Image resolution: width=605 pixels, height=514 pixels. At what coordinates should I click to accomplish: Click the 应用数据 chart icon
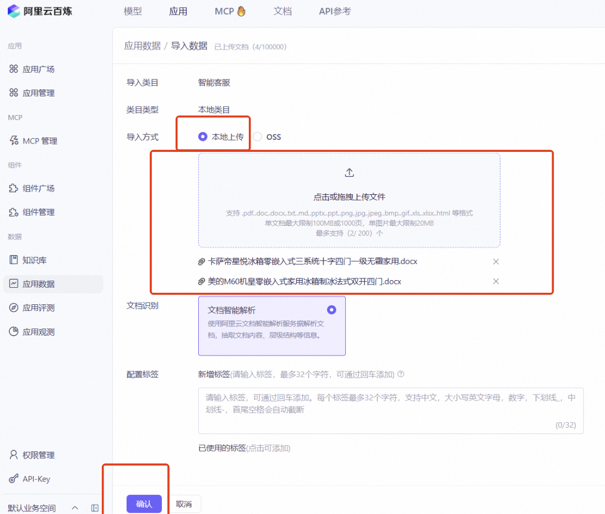pyautogui.click(x=14, y=284)
